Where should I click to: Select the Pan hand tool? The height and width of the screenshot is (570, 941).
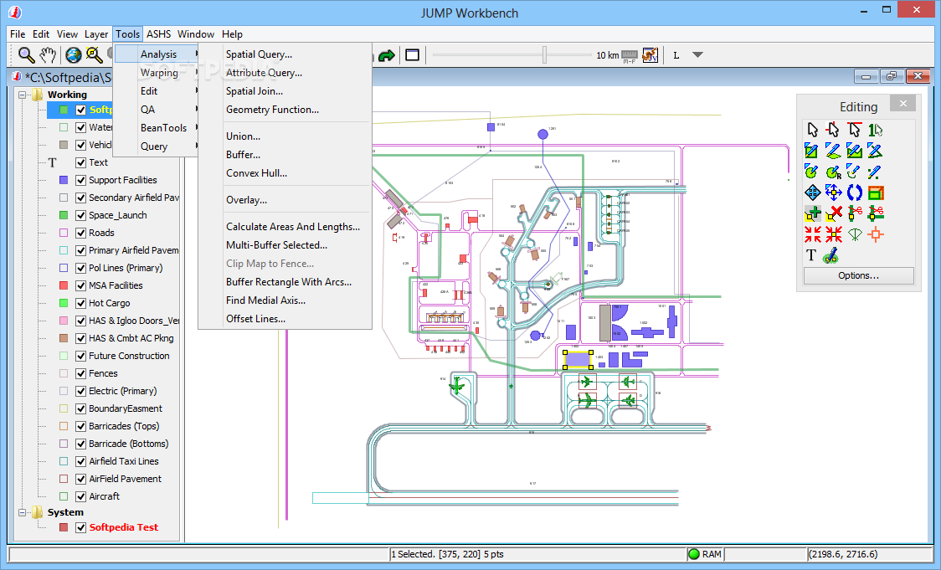pyautogui.click(x=48, y=55)
